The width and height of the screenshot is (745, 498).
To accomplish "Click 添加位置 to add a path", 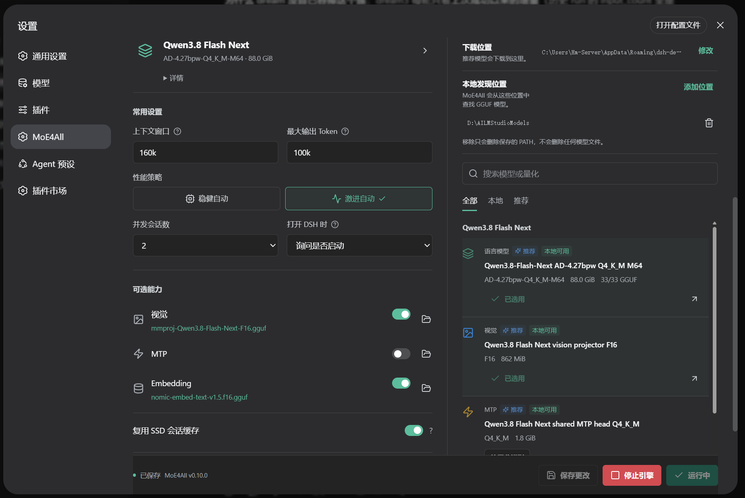I will (x=698, y=87).
